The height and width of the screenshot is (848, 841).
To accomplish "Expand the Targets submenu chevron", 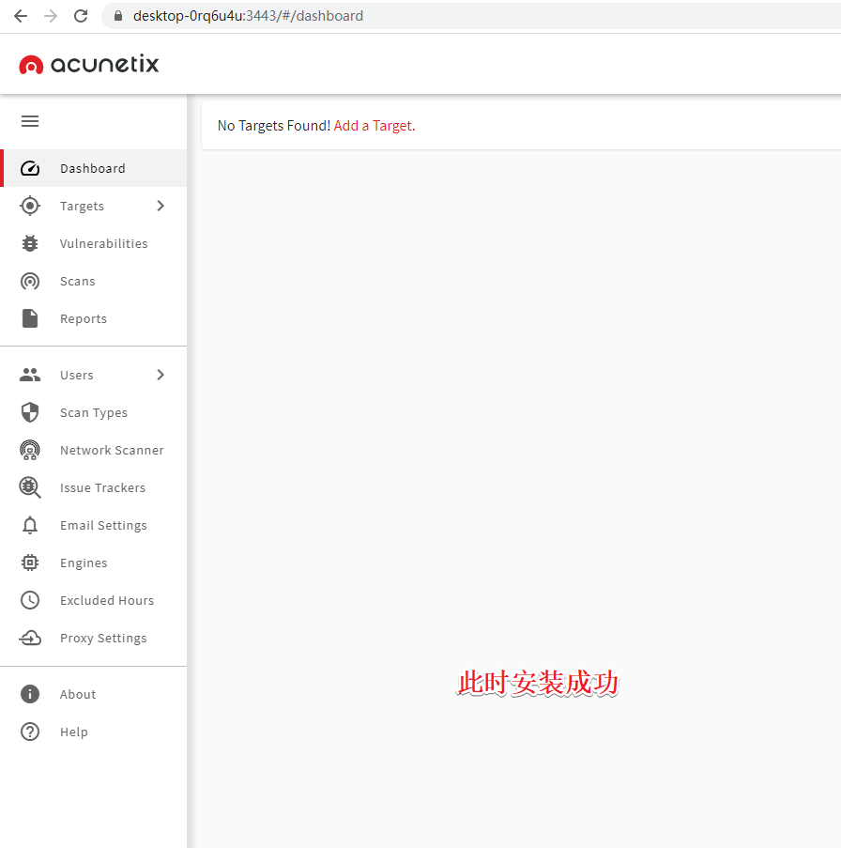I will [161, 206].
